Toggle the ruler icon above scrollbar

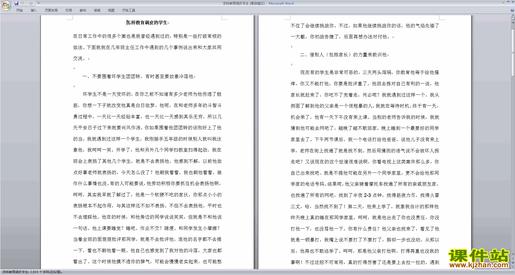513,18
